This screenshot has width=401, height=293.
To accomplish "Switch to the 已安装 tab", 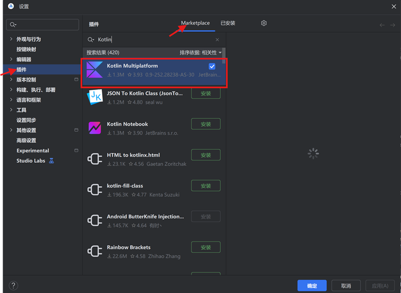I will pyautogui.click(x=228, y=23).
